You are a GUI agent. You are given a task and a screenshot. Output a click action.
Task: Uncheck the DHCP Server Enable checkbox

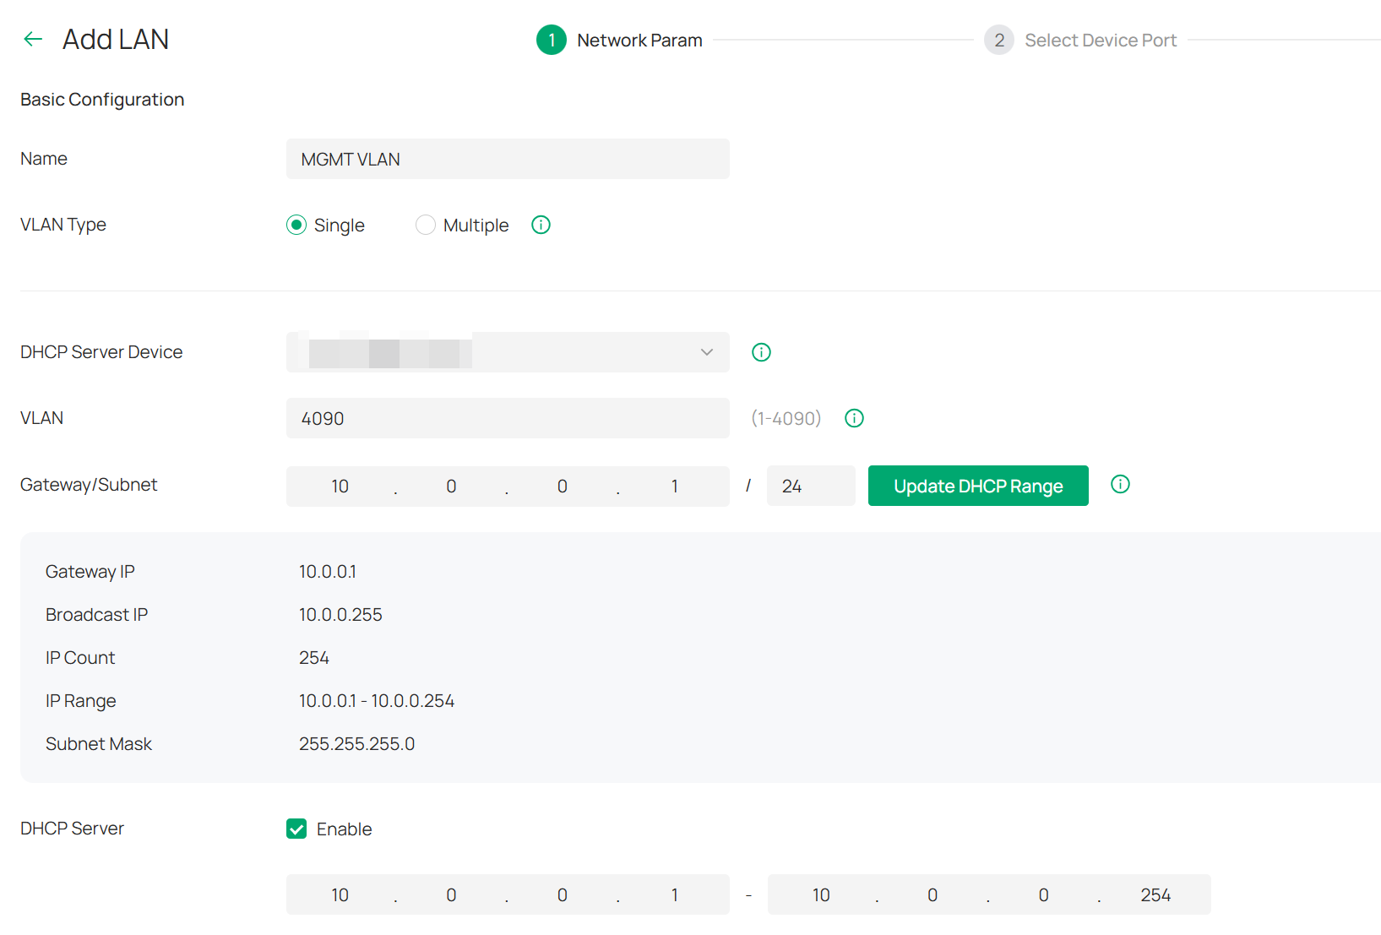pos(296,829)
